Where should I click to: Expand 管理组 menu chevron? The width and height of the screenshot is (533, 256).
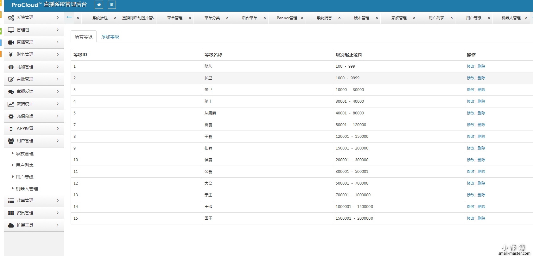coord(58,30)
